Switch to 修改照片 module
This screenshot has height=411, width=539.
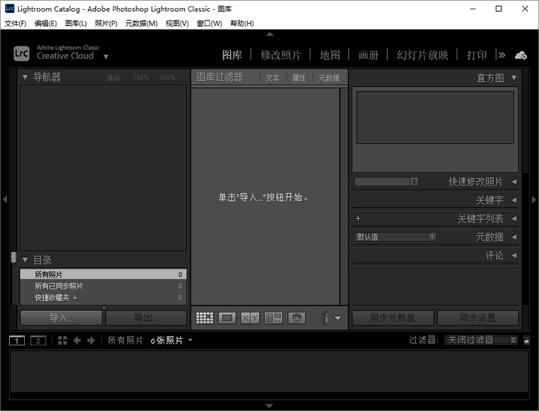(281, 55)
